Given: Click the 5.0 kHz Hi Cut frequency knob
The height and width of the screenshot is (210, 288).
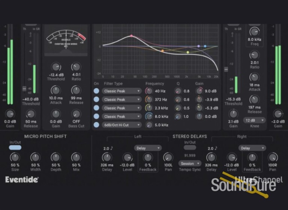Looking at the screenshot, I should [x=149, y=125].
